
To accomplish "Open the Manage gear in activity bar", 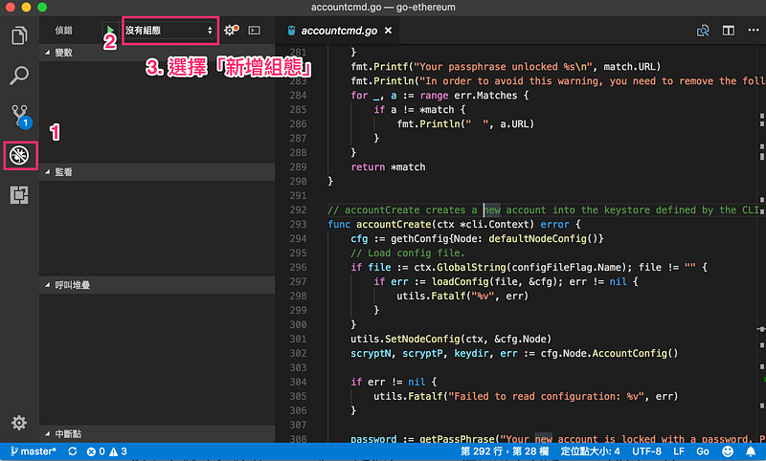I will tap(19, 422).
